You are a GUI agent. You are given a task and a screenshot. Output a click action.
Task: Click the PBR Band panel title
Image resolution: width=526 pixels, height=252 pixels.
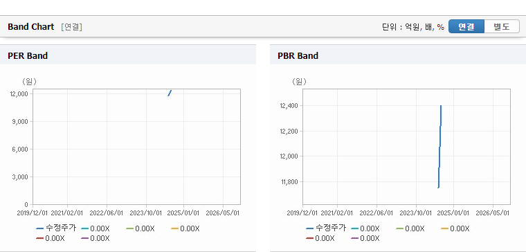tap(298, 55)
